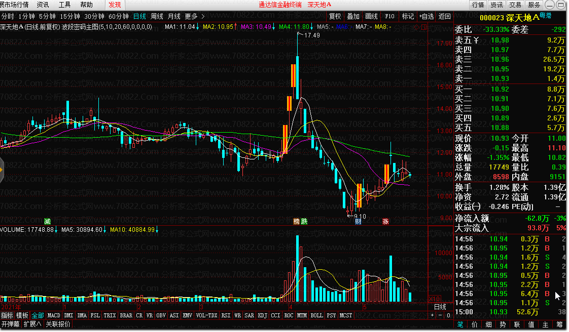Select the 30分钟 period
Screen dimensions: 569x332
(x=94, y=16)
